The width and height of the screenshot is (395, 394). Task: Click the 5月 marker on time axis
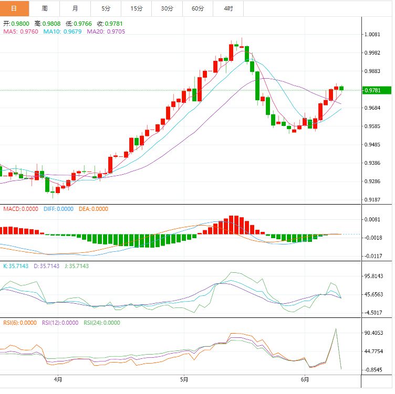click(184, 379)
